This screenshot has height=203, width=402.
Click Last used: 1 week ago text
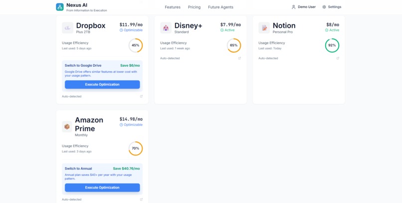[175, 48]
